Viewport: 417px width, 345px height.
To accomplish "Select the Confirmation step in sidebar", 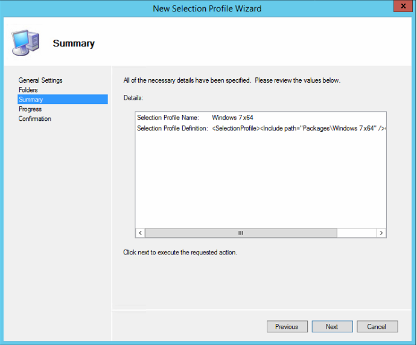I will [x=35, y=119].
